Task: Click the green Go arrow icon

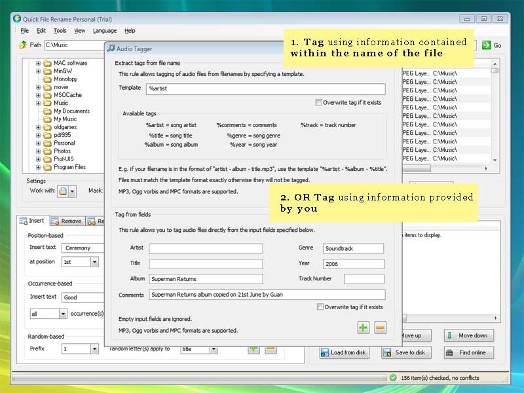Action: coord(487,45)
